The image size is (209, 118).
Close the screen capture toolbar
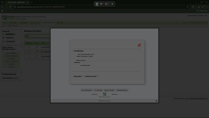(112, 4)
